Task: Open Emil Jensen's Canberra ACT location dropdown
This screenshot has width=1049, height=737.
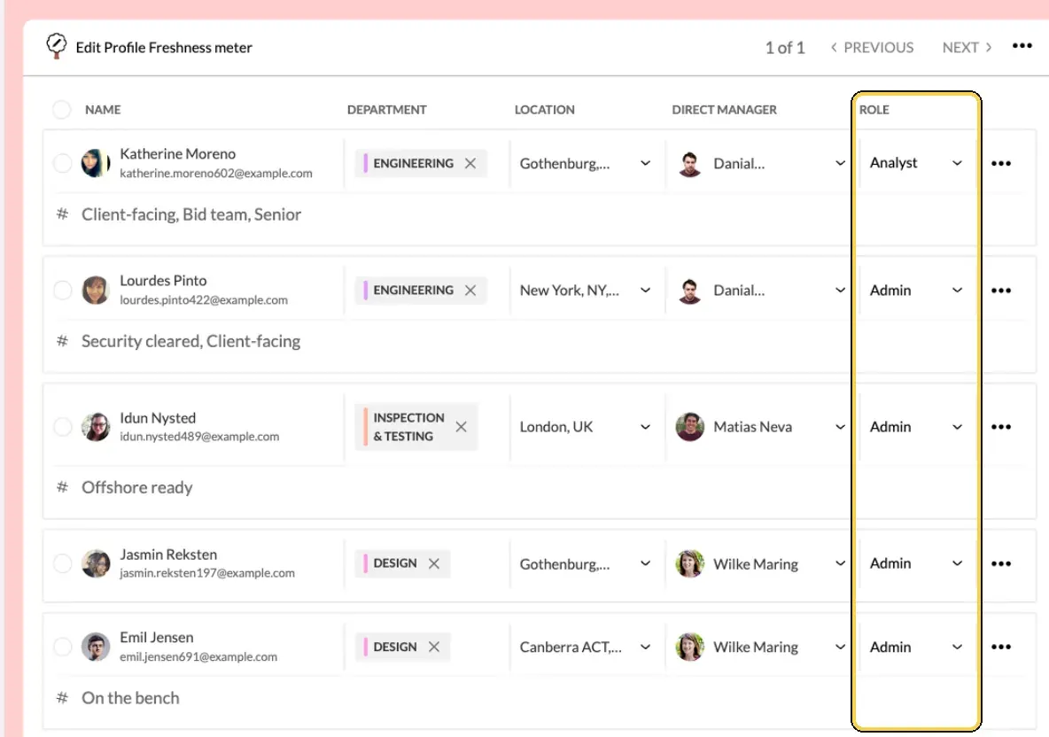Action: tap(586, 647)
